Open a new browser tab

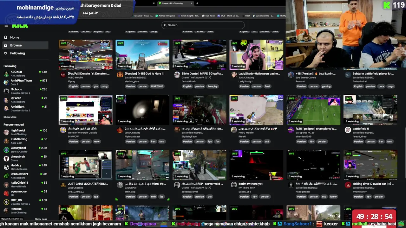pyautogui.click(x=197, y=3)
